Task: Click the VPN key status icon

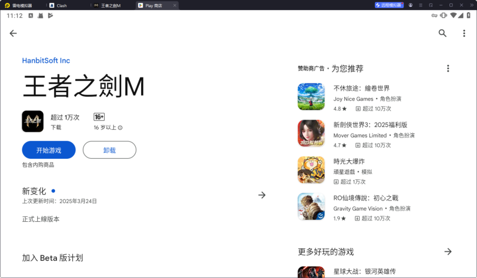Action: coord(435,15)
